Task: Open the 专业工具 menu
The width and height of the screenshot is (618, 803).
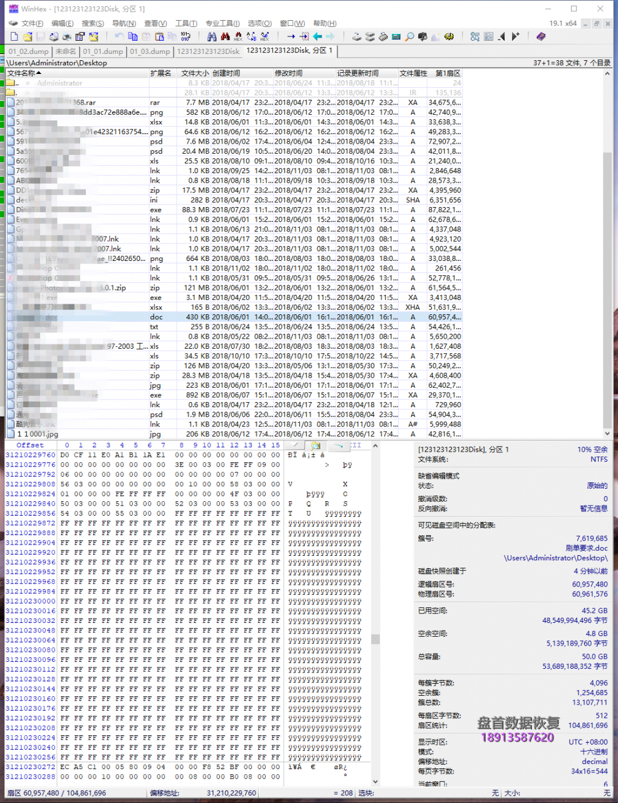Action: coord(222,23)
